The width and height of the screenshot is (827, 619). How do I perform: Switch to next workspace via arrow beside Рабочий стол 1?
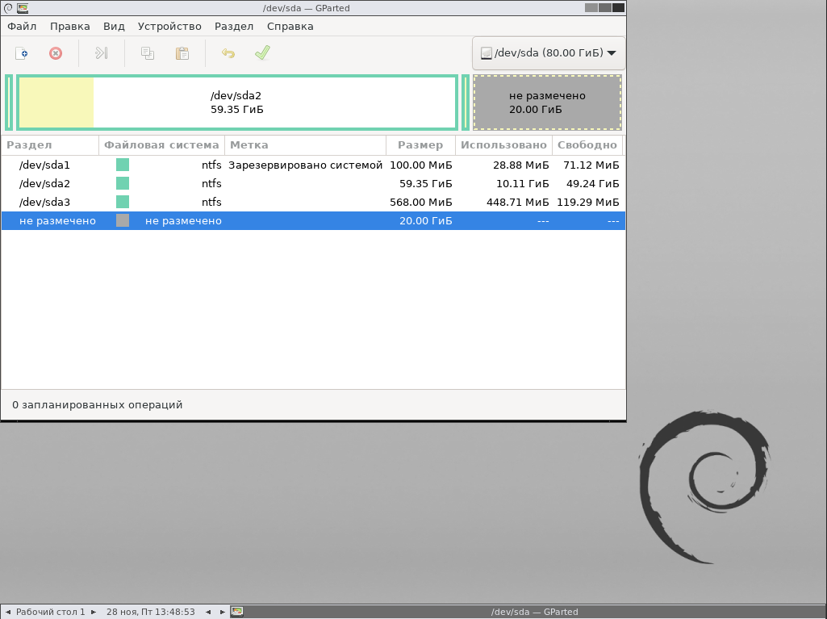pyautogui.click(x=93, y=612)
